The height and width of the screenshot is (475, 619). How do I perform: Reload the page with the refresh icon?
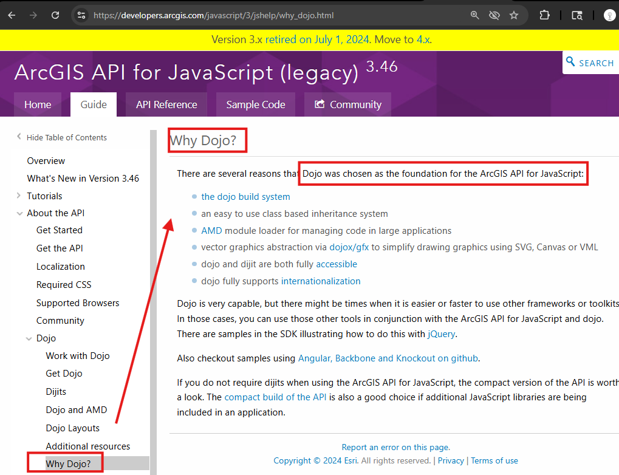click(55, 15)
